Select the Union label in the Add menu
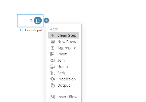Viewport: 146px width, 102px height. point(63,67)
